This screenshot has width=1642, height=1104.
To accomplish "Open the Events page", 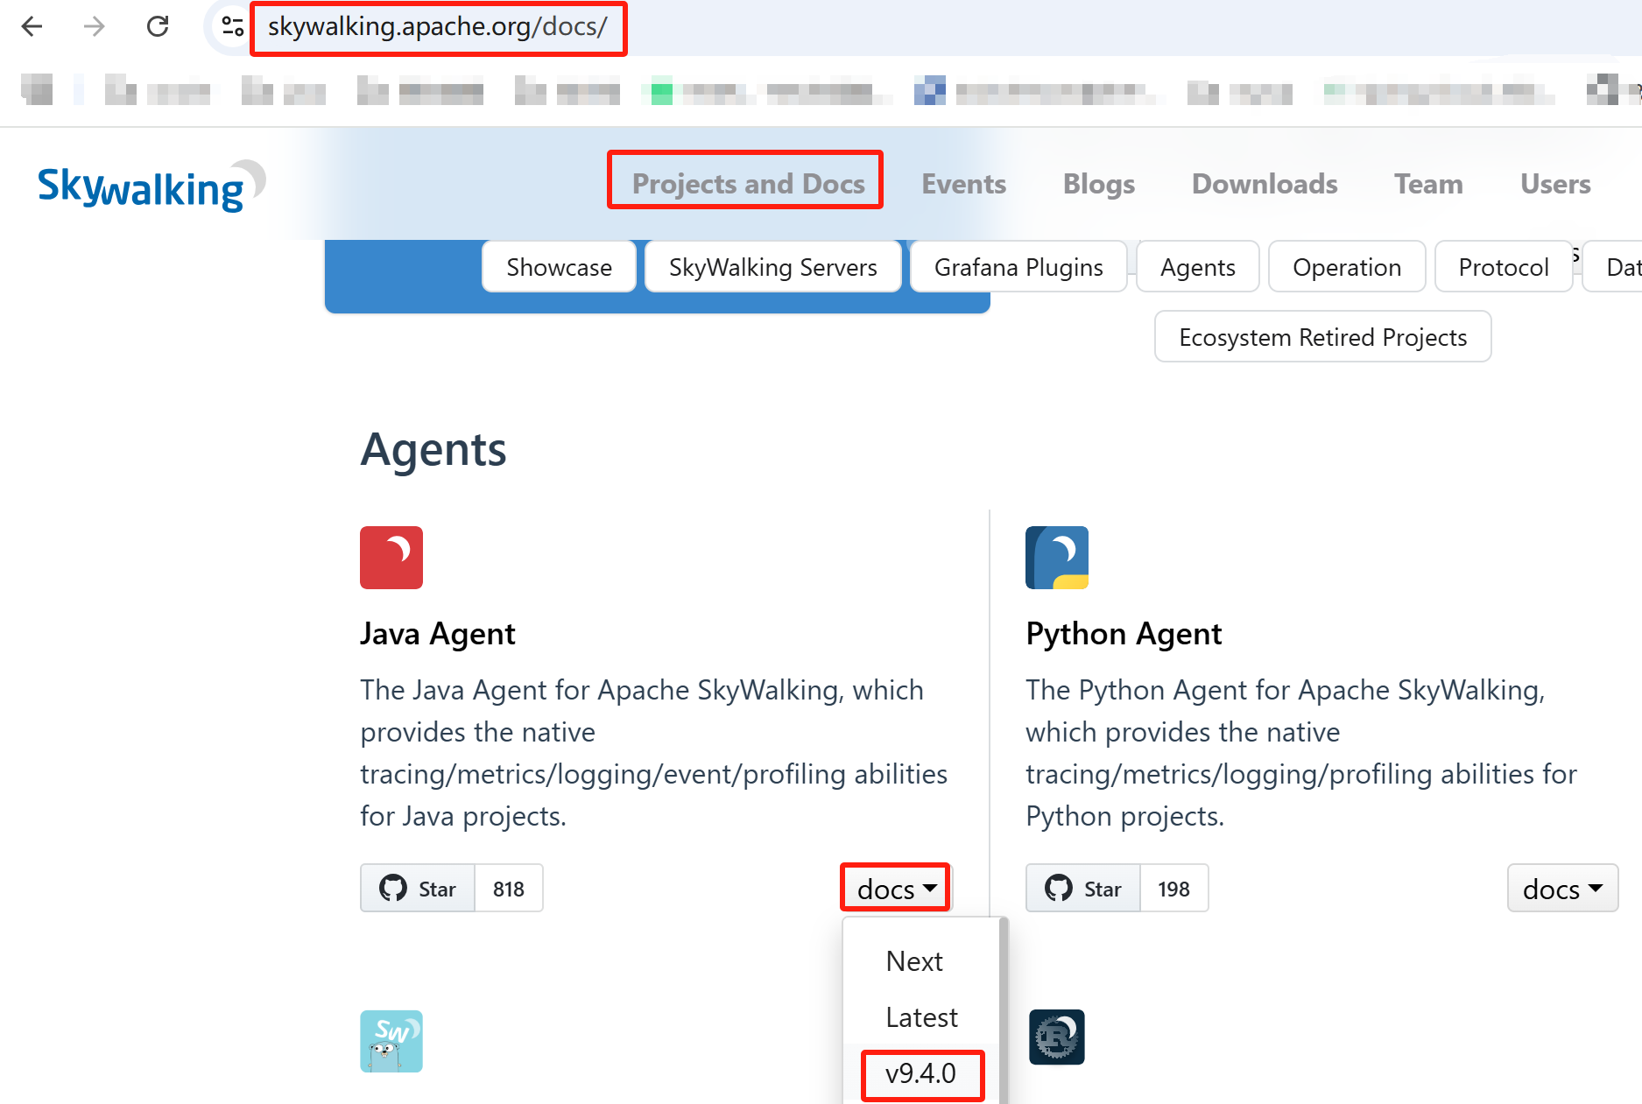I will [963, 184].
